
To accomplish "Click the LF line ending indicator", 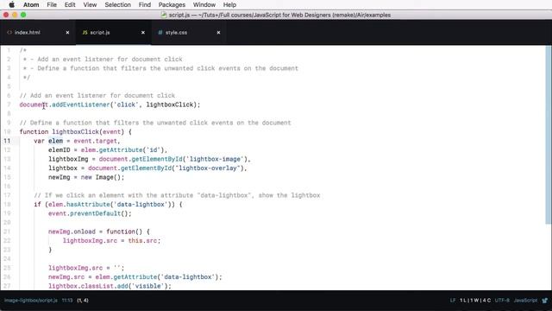I will pos(453,301).
